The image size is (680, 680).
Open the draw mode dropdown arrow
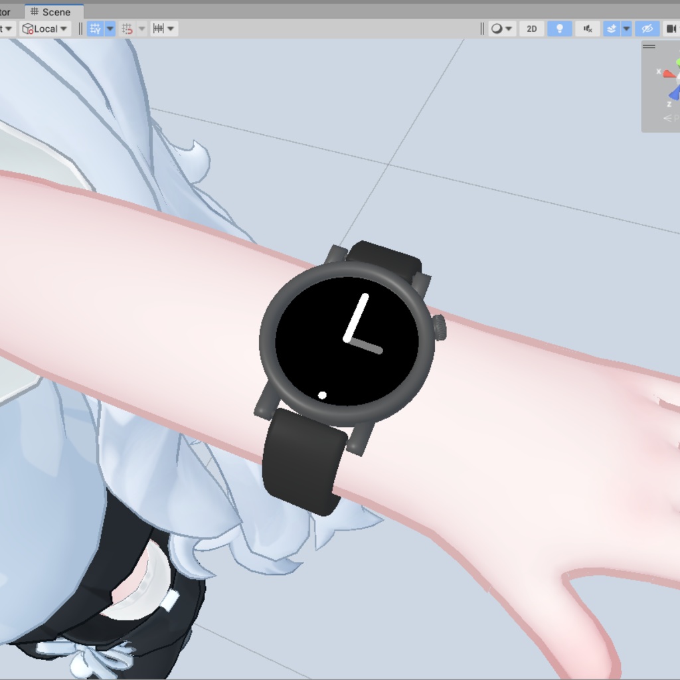click(509, 28)
